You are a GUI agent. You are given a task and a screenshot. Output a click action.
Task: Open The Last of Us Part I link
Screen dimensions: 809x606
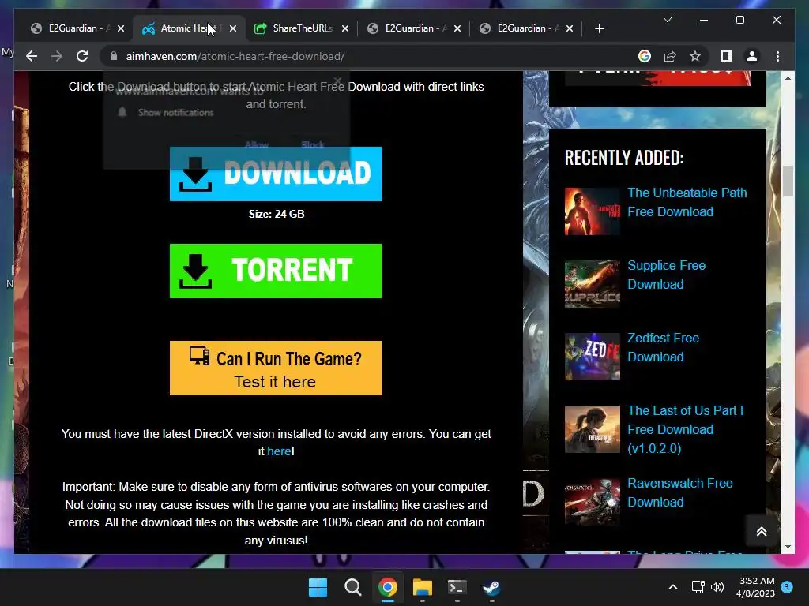click(x=685, y=429)
